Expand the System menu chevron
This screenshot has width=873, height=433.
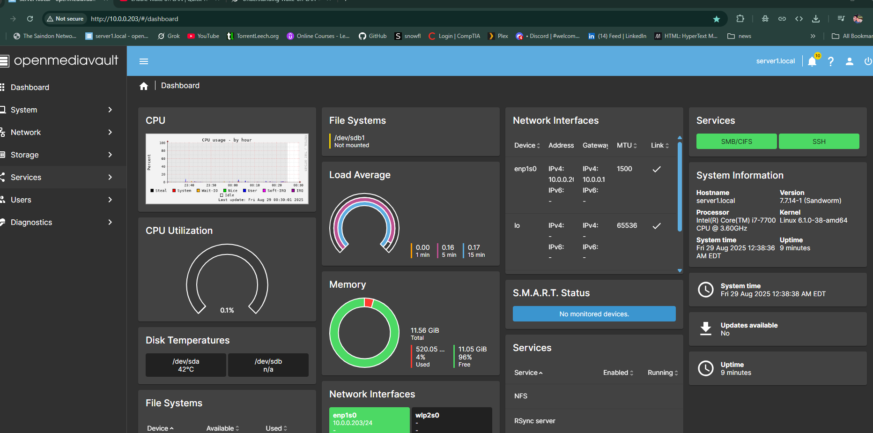point(110,110)
